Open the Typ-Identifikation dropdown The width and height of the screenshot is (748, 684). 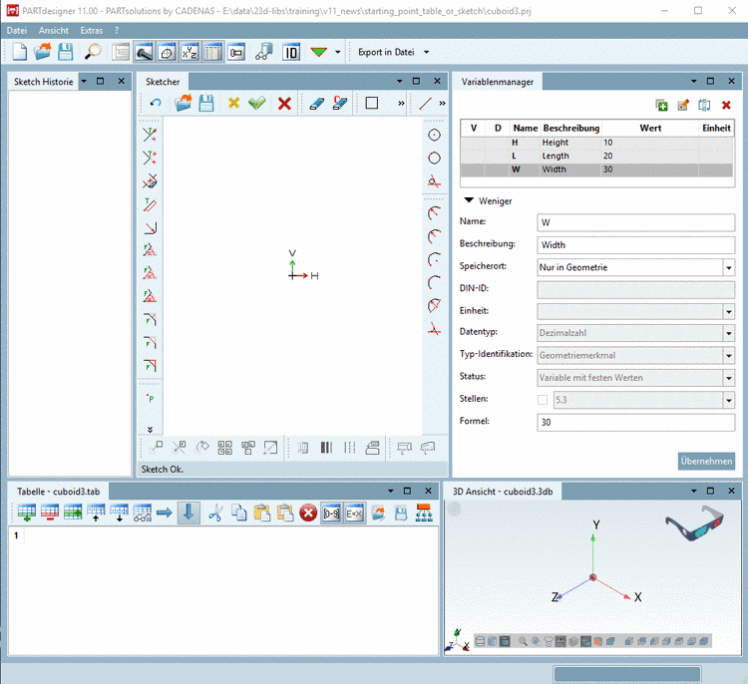point(728,355)
